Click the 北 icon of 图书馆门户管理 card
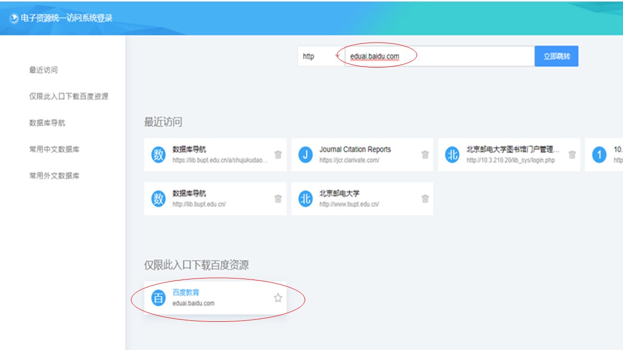The height and width of the screenshot is (350, 623). pos(452,155)
